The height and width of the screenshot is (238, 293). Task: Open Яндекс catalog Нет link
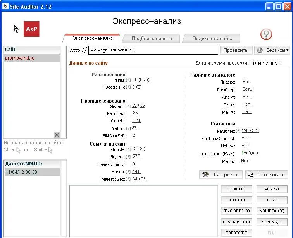[246, 82]
